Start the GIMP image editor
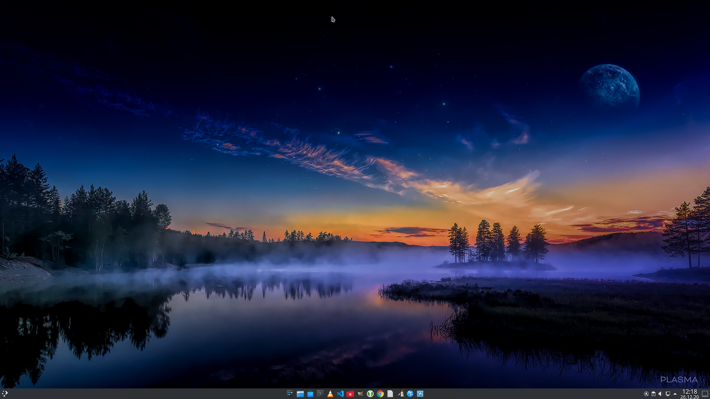 pos(360,393)
